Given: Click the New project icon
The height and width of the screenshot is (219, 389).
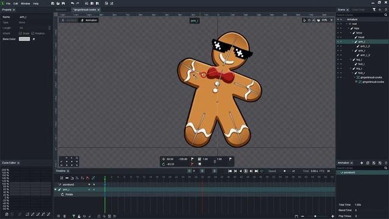Looking at the screenshot, I should (53, 4).
